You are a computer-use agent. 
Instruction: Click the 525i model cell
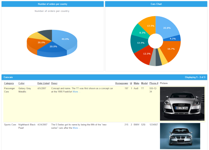point(143,125)
